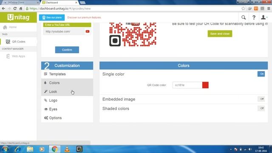Click the browser back arrow

3,8
